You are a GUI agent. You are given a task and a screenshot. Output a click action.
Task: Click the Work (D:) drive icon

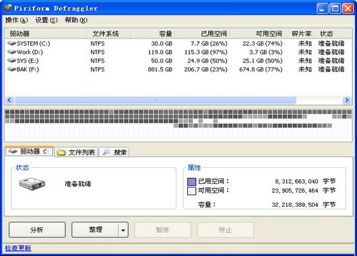pos(11,52)
